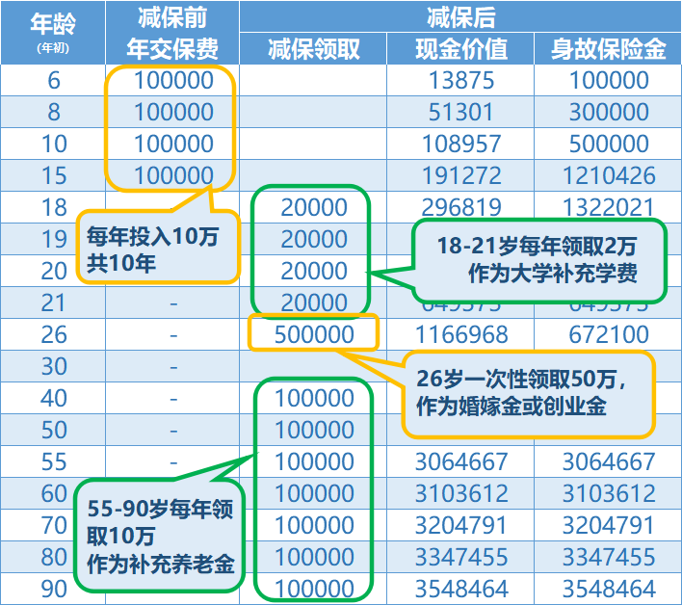The width and height of the screenshot is (682, 605).
Task: Select the 20000 withdrawal at age 20
Action: coord(314,271)
